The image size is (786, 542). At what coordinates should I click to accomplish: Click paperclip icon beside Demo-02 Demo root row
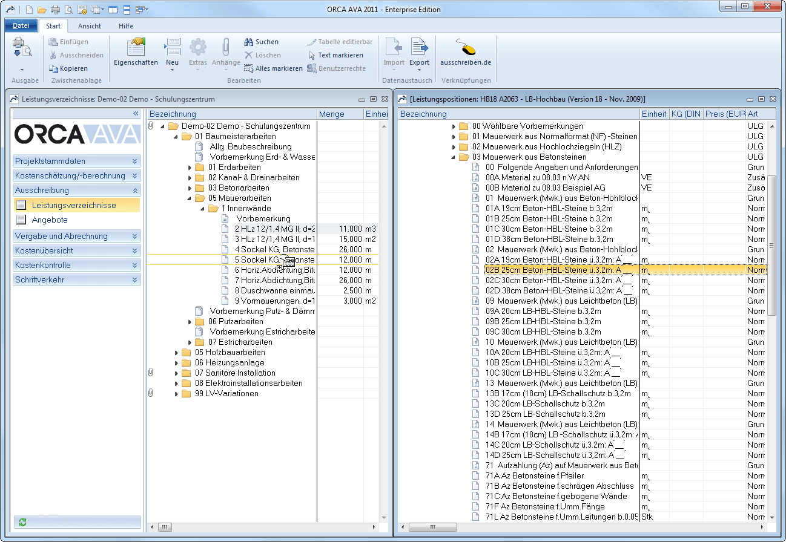[x=151, y=126]
